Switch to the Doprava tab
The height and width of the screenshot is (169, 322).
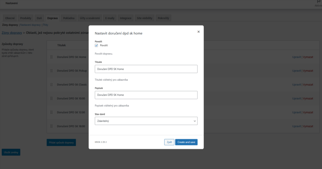[x=53, y=18]
